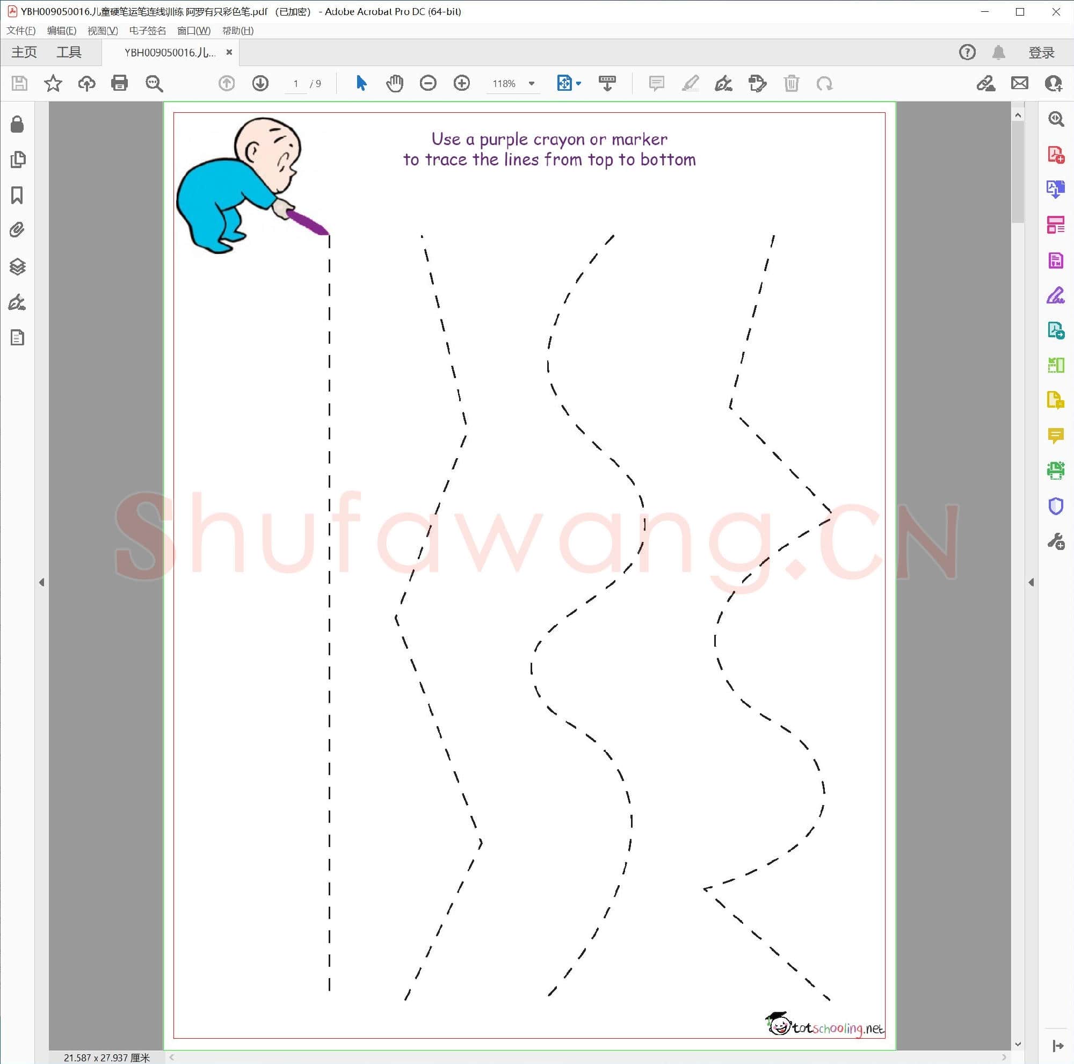Open the Bookmarks panel
Screen dimensions: 1074x1064
point(17,195)
